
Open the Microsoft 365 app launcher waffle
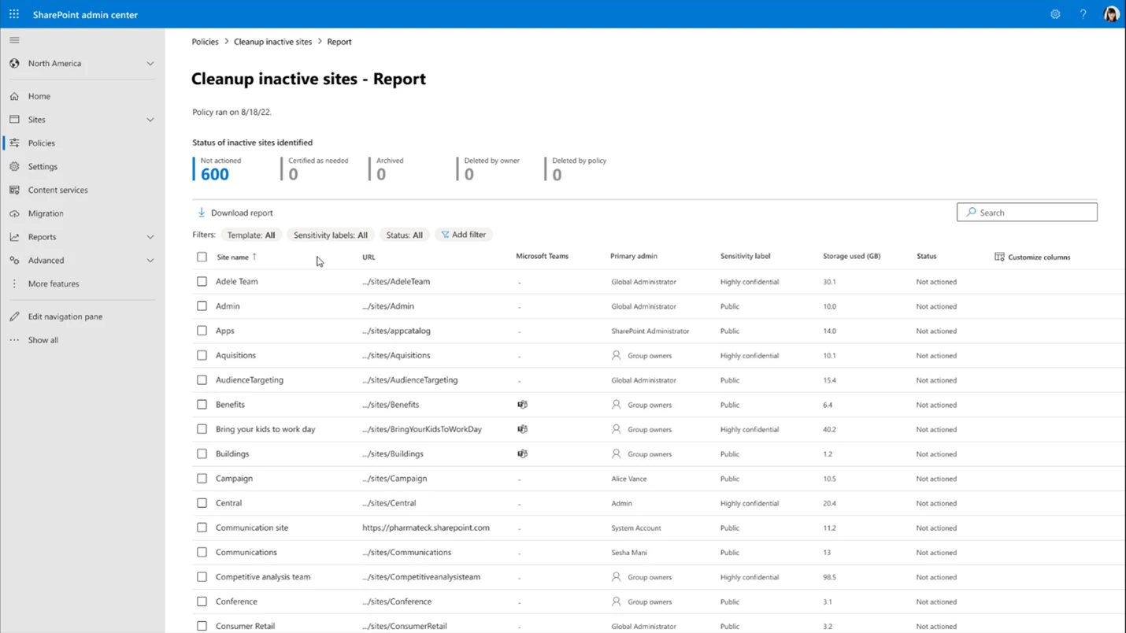pyautogui.click(x=13, y=13)
